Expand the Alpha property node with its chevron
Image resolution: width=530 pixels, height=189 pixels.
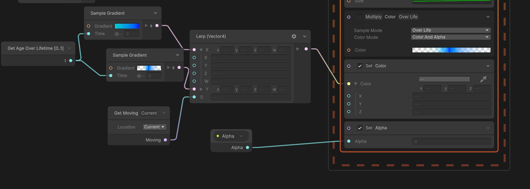click(241, 136)
